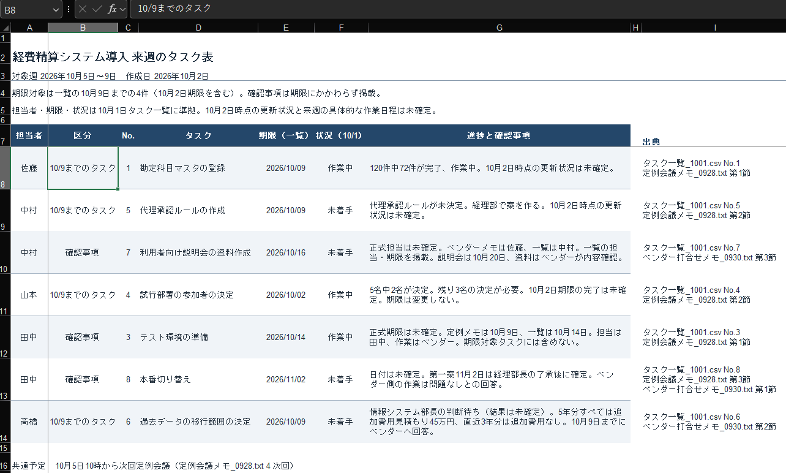Select row 9 header
The width and height of the screenshot is (786, 473).
click(x=5, y=210)
